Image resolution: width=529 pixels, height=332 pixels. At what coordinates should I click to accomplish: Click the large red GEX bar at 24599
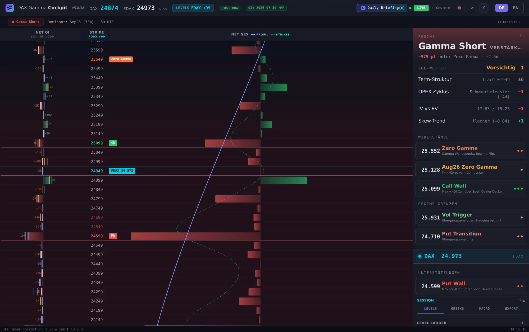click(196, 236)
